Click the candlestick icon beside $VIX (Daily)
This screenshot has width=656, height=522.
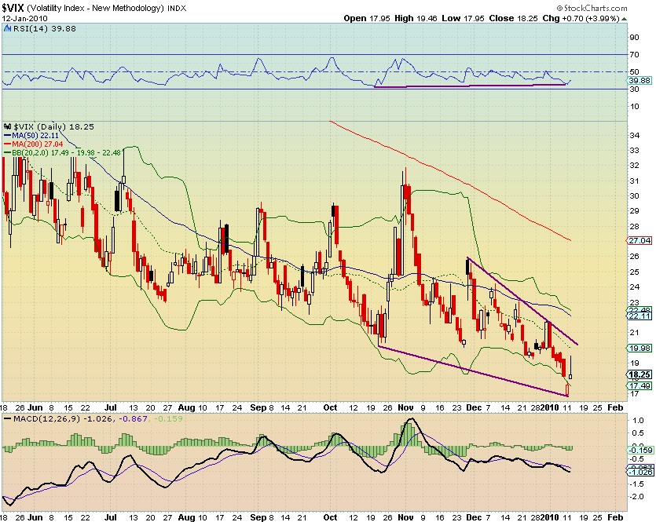coord(6,125)
